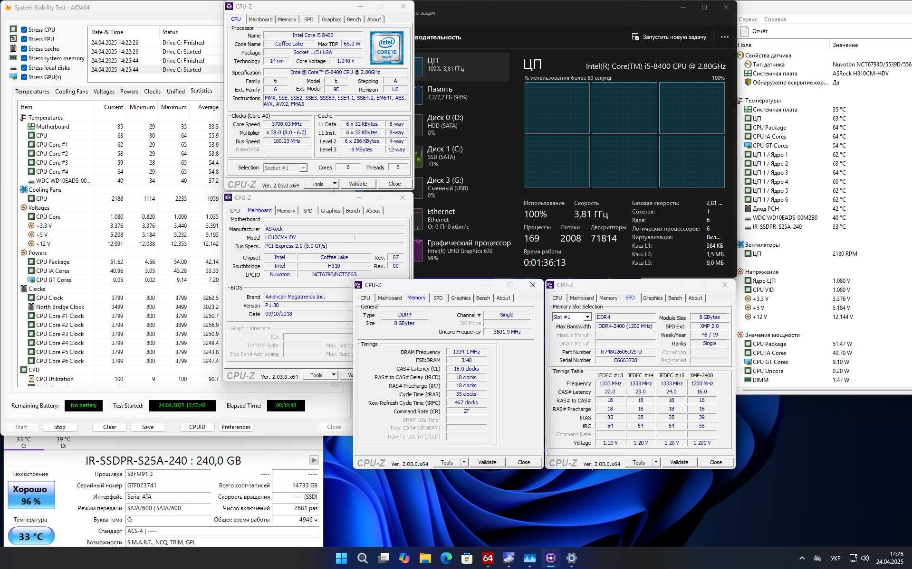
Task: Collapse the Clocks tree group
Action: point(23,289)
